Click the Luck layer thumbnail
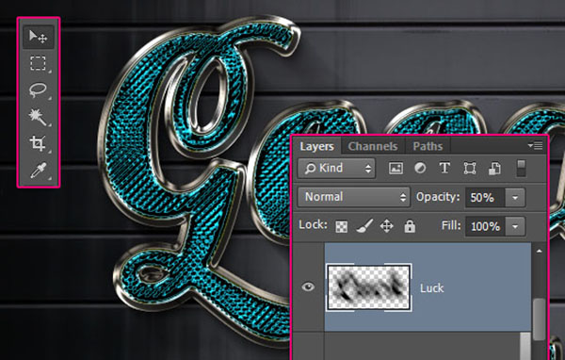The width and height of the screenshot is (565, 360). tap(369, 287)
